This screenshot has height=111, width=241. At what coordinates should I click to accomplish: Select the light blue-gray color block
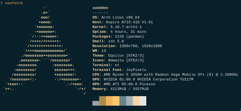pyautogui.click(x=129, y=101)
